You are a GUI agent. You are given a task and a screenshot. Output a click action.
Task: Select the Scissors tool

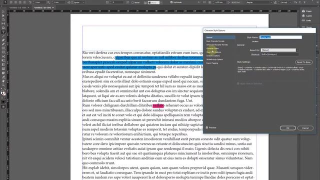click(x=3, y=56)
